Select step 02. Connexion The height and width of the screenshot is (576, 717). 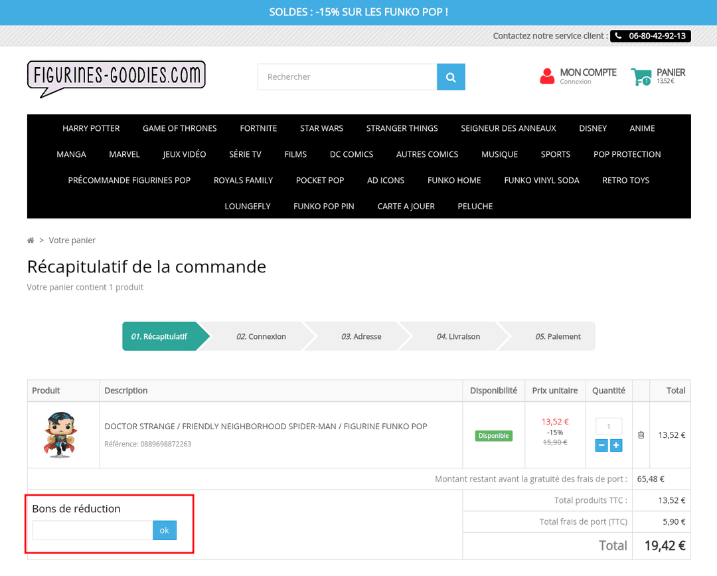click(x=261, y=336)
